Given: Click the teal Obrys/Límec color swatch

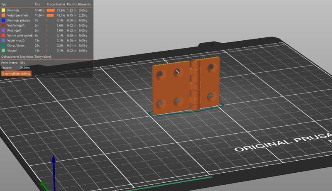Looking at the screenshot, I should click(x=3, y=46).
